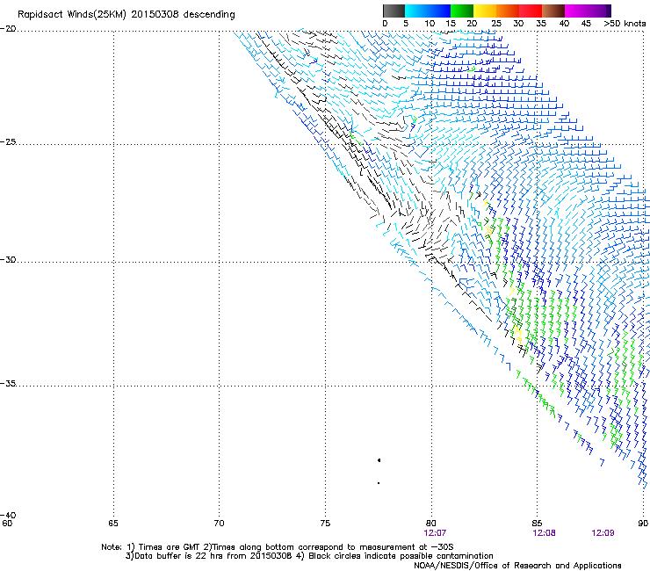Click the purple 12:09 time label
This screenshot has height=571, width=650.
pyautogui.click(x=603, y=533)
